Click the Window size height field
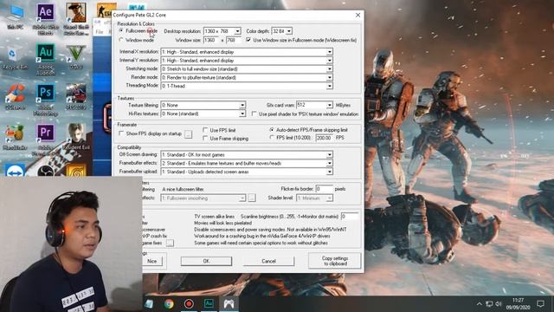Image resolution: width=554 pixels, height=312 pixels. pos(234,40)
